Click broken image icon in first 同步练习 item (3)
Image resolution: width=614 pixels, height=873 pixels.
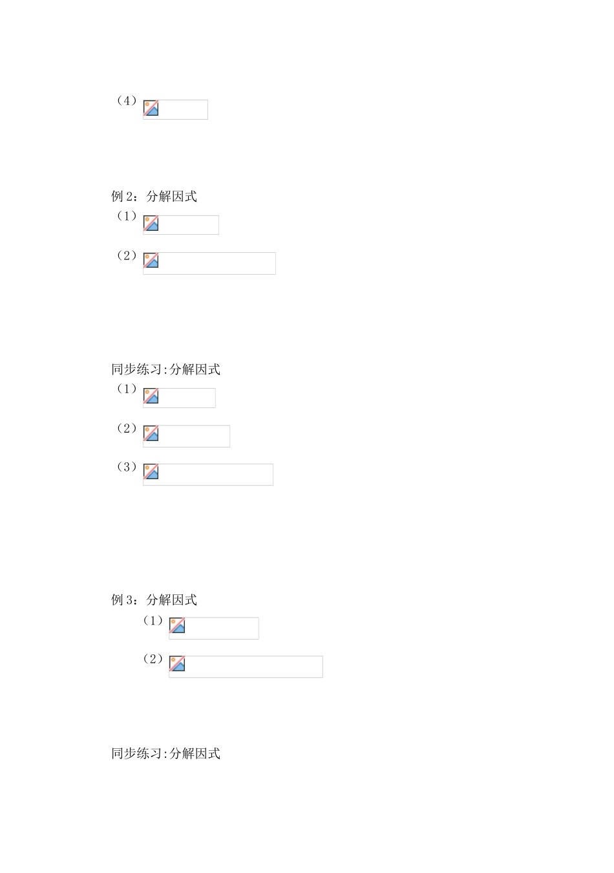click(x=151, y=472)
